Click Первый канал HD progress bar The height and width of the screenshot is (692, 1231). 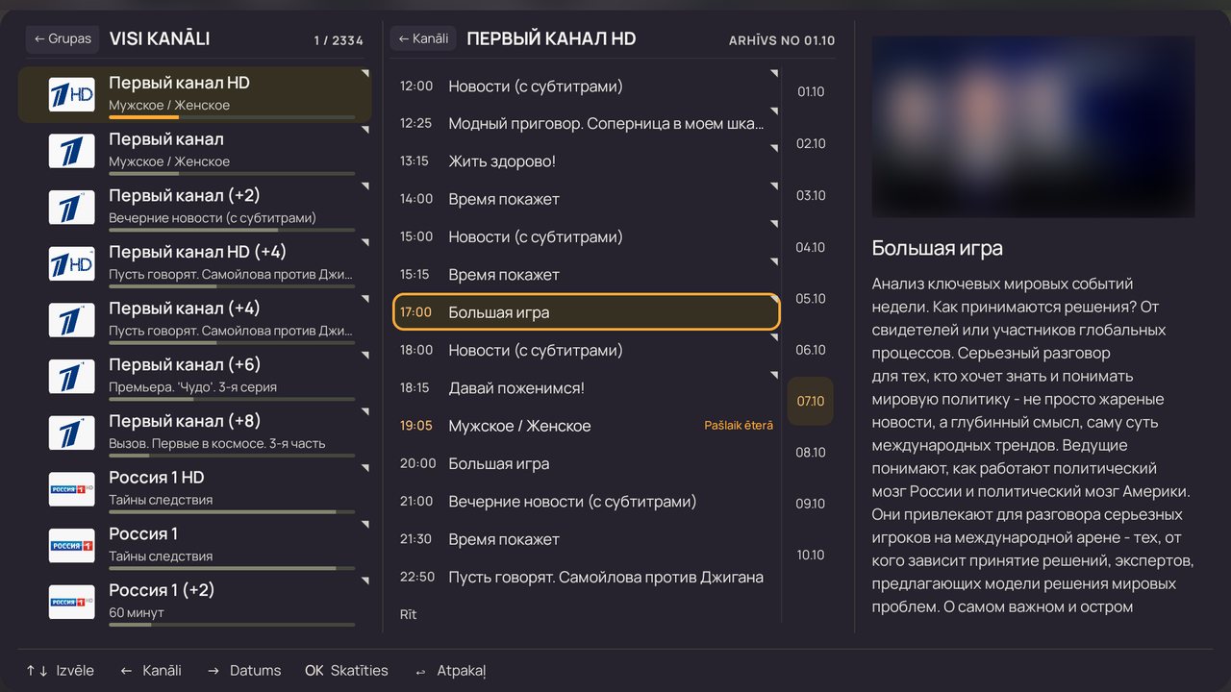232,117
